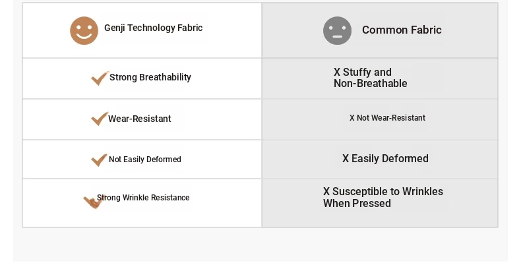Viewport: 521px width, 265px height.
Task: Click the X mark before Susceptible
Action: pos(326,191)
